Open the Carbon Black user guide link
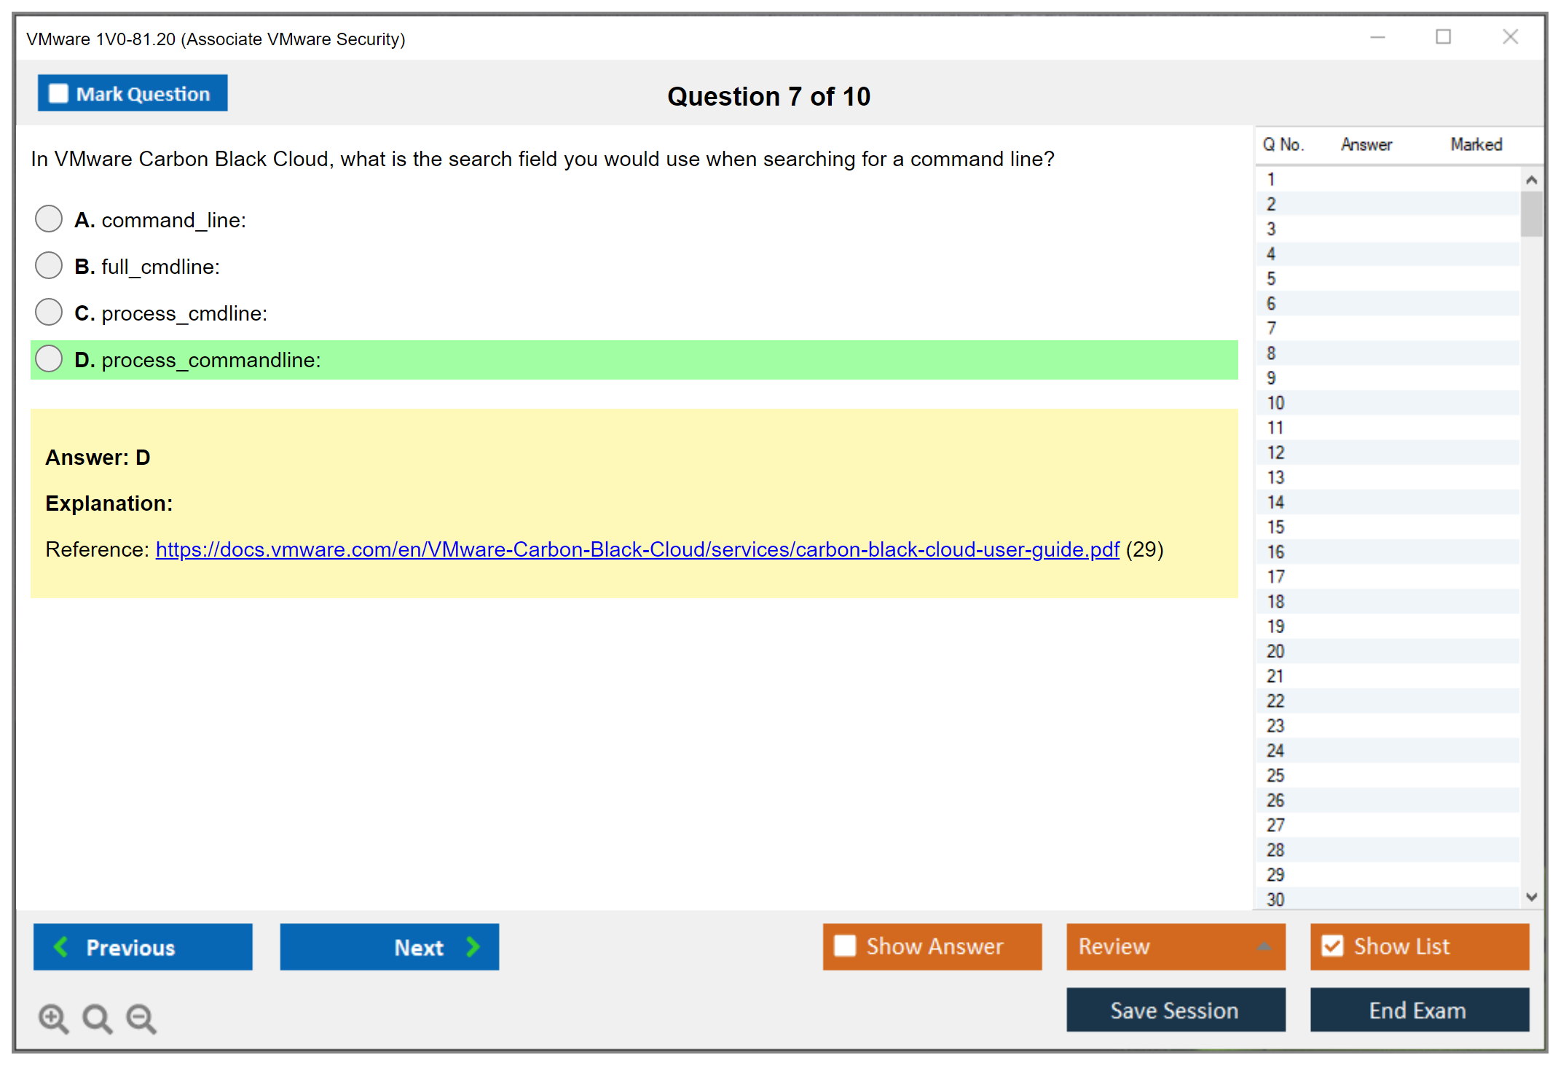 (637, 549)
